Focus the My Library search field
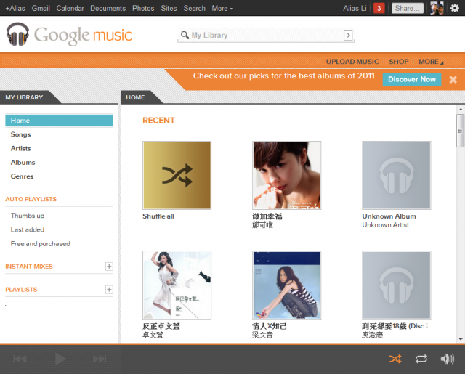465x374 pixels. click(x=266, y=36)
